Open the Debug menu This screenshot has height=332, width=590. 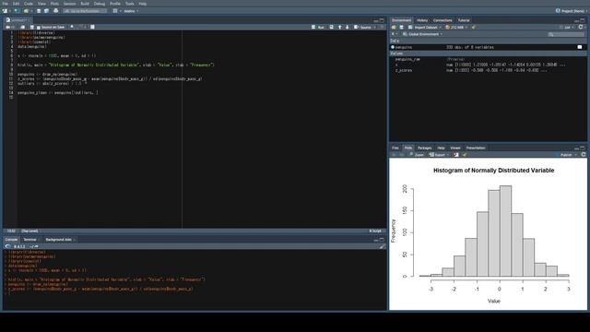[x=100, y=4]
